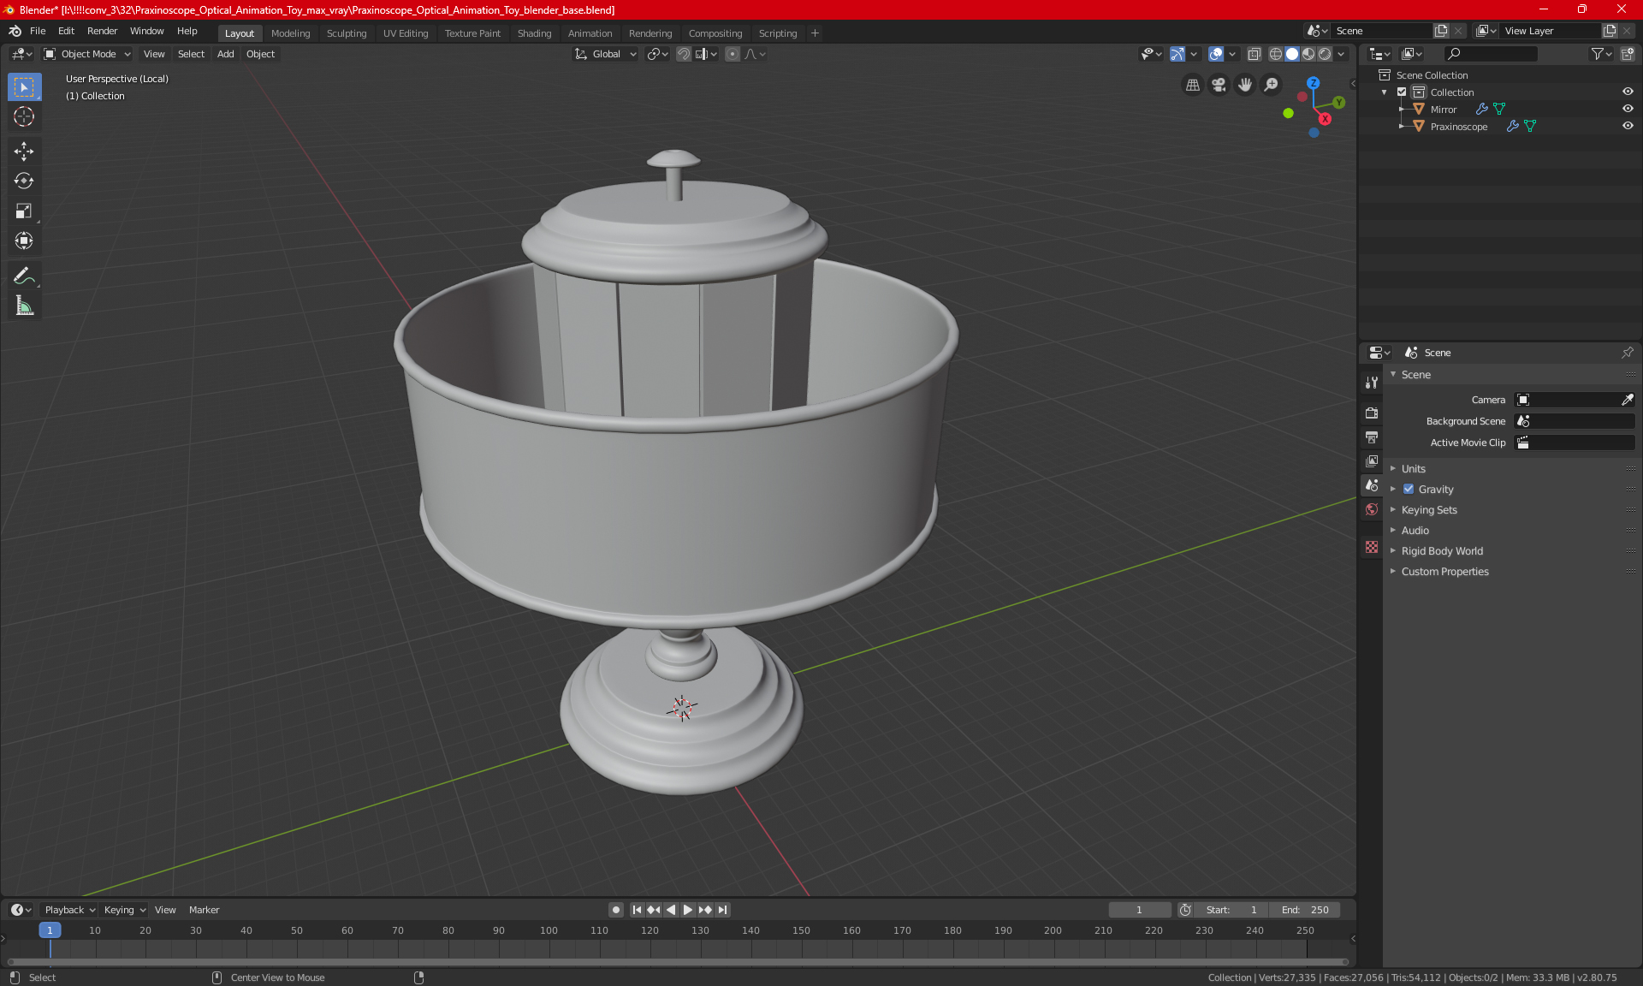The image size is (1643, 986).
Task: Switch to the Sculpting workspace tab
Action: tap(346, 33)
